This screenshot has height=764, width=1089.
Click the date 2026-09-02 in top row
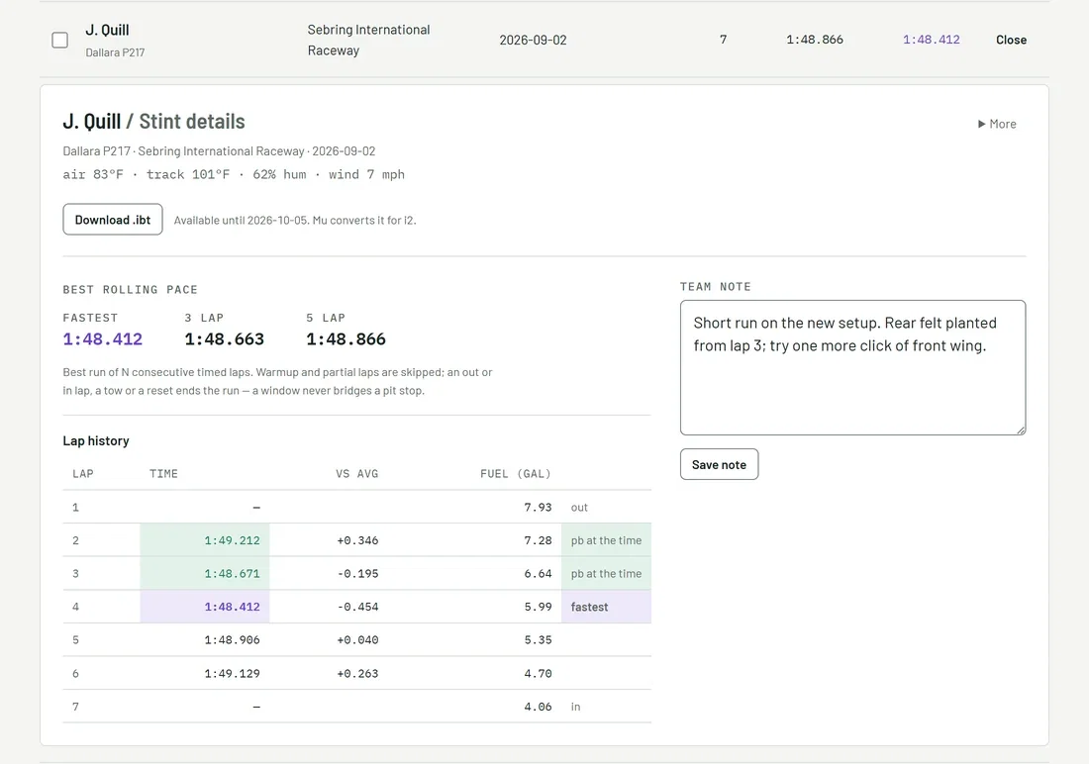pyautogui.click(x=533, y=41)
